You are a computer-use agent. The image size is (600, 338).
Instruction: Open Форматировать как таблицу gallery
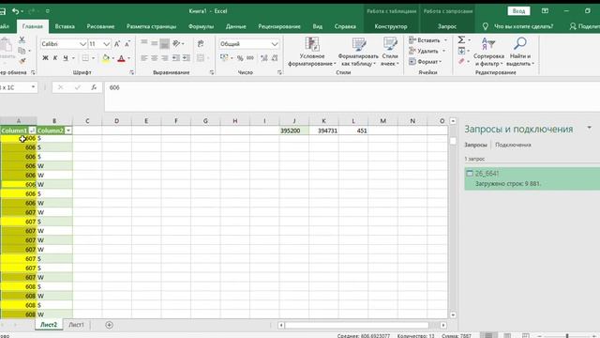pos(358,52)
